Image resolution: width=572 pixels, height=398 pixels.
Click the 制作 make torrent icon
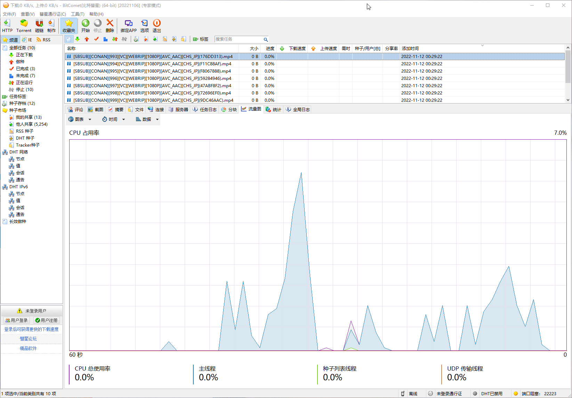point(51,26)
